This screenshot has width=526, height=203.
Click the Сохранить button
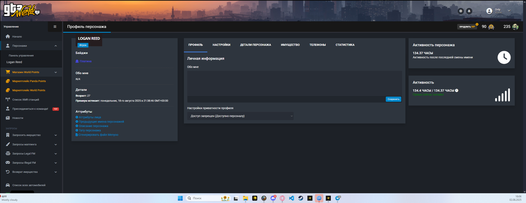click(x=393, y=99)
